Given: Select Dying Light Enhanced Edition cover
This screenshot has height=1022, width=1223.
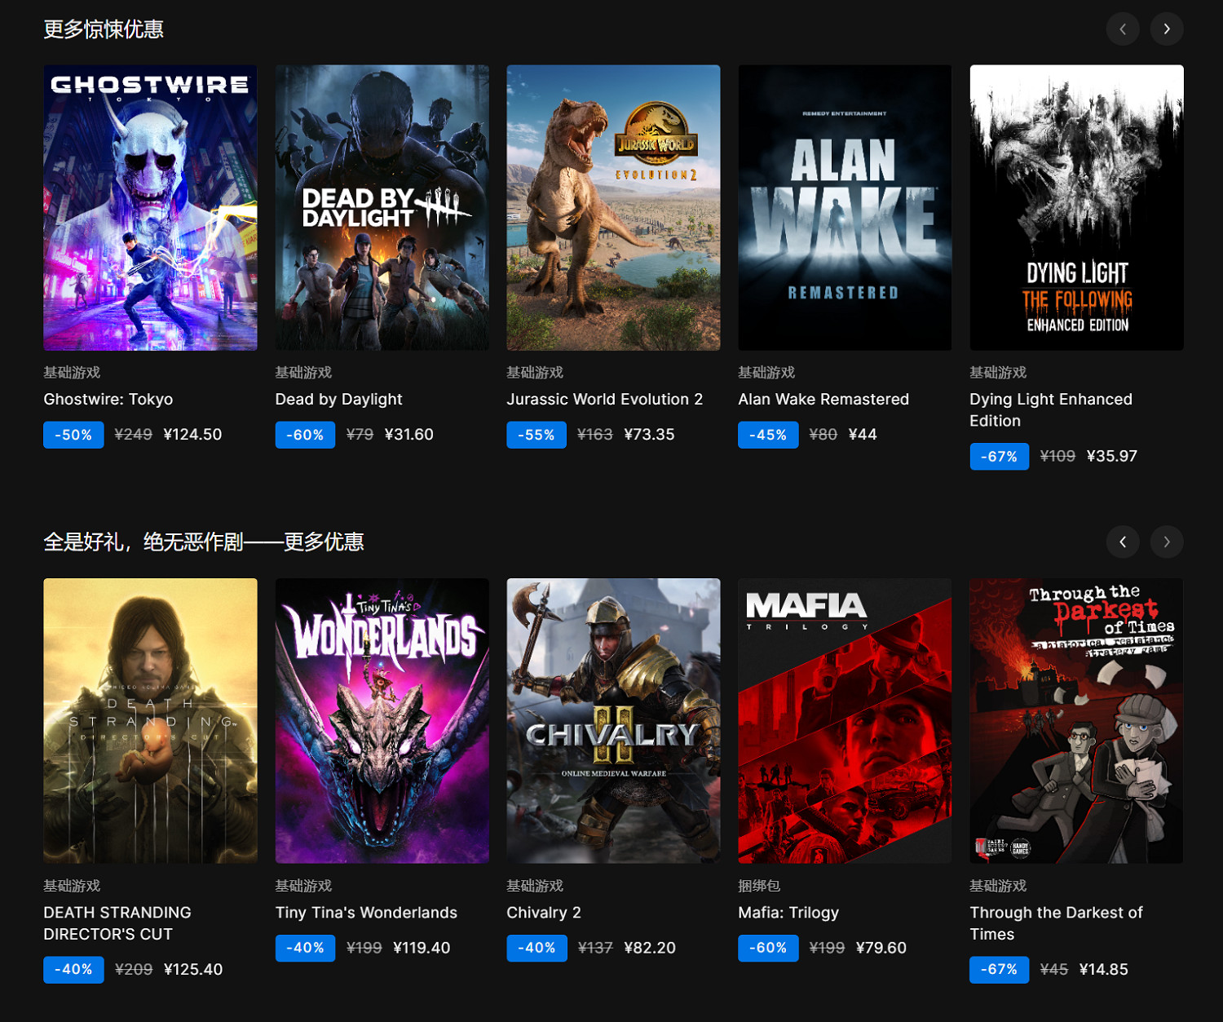Looking at the screenshot, I should coord(1076,208).
